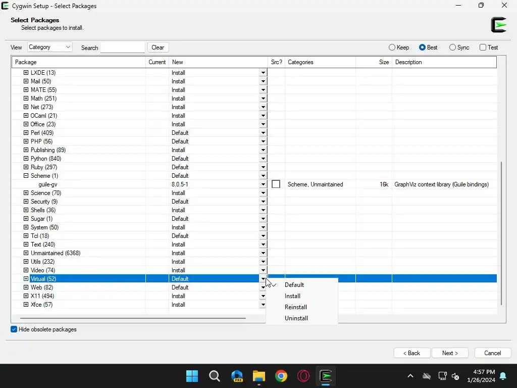
Task: Expand the LXDE (13) category
Action: pyautogui.click(x=26, y=72)
